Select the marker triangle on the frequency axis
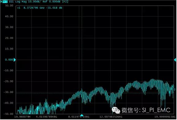The width and height of the screenshot is (177, 120). 82,115
